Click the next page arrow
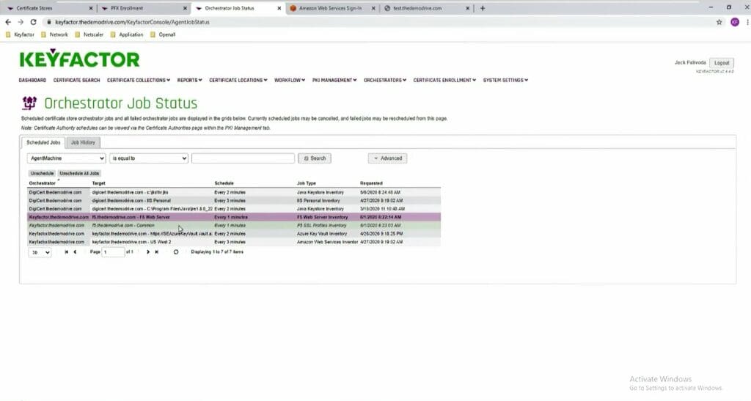Image resolution: width=751 pixels, height=401 pixels. 148,251
